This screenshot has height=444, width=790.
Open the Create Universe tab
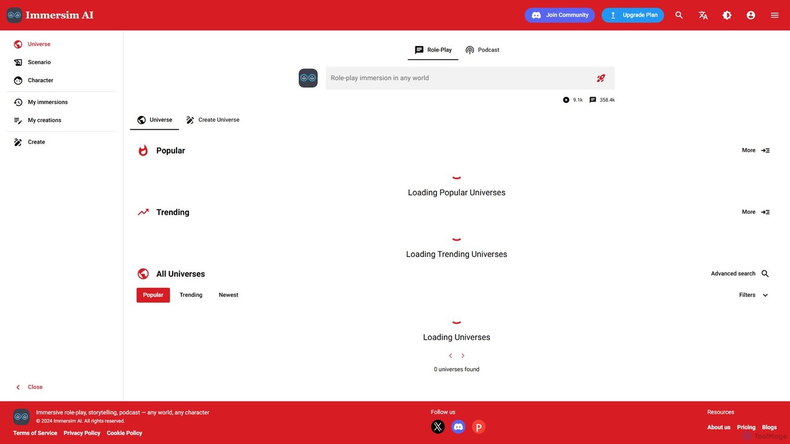212,120
